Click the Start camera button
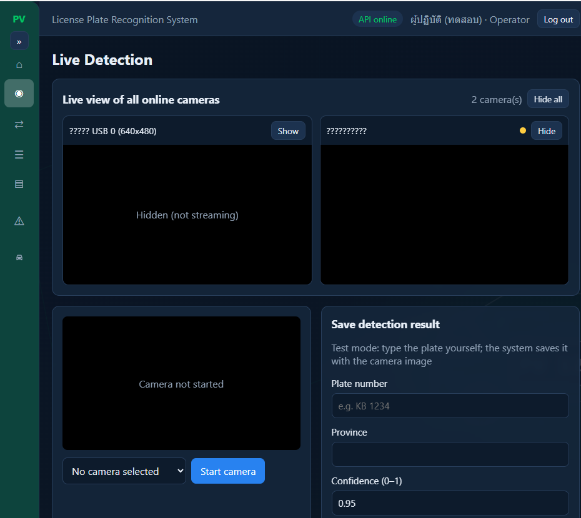 tap(228, 471)
